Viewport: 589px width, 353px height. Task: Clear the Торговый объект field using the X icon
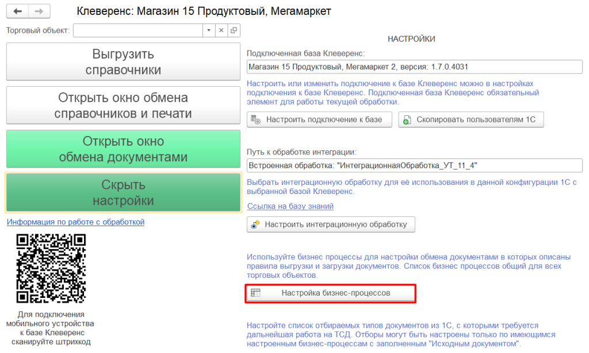click(221, 30)
